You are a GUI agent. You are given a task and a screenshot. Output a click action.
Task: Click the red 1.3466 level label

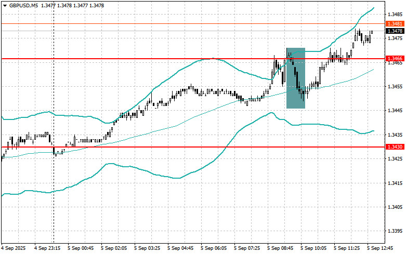coord(395,59)
